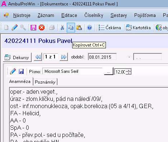The width and height of the screenshot is (168, 142).
Task: Create a new blank document
Action: pyautogui.click(x=6, y=27)
